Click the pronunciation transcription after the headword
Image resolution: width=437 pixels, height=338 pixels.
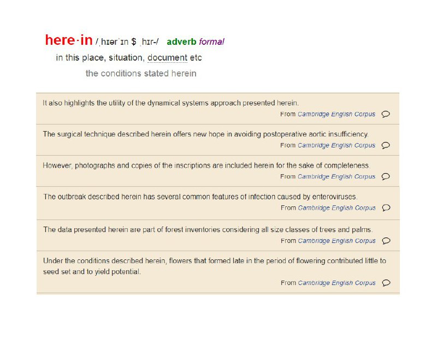point(127,42)
